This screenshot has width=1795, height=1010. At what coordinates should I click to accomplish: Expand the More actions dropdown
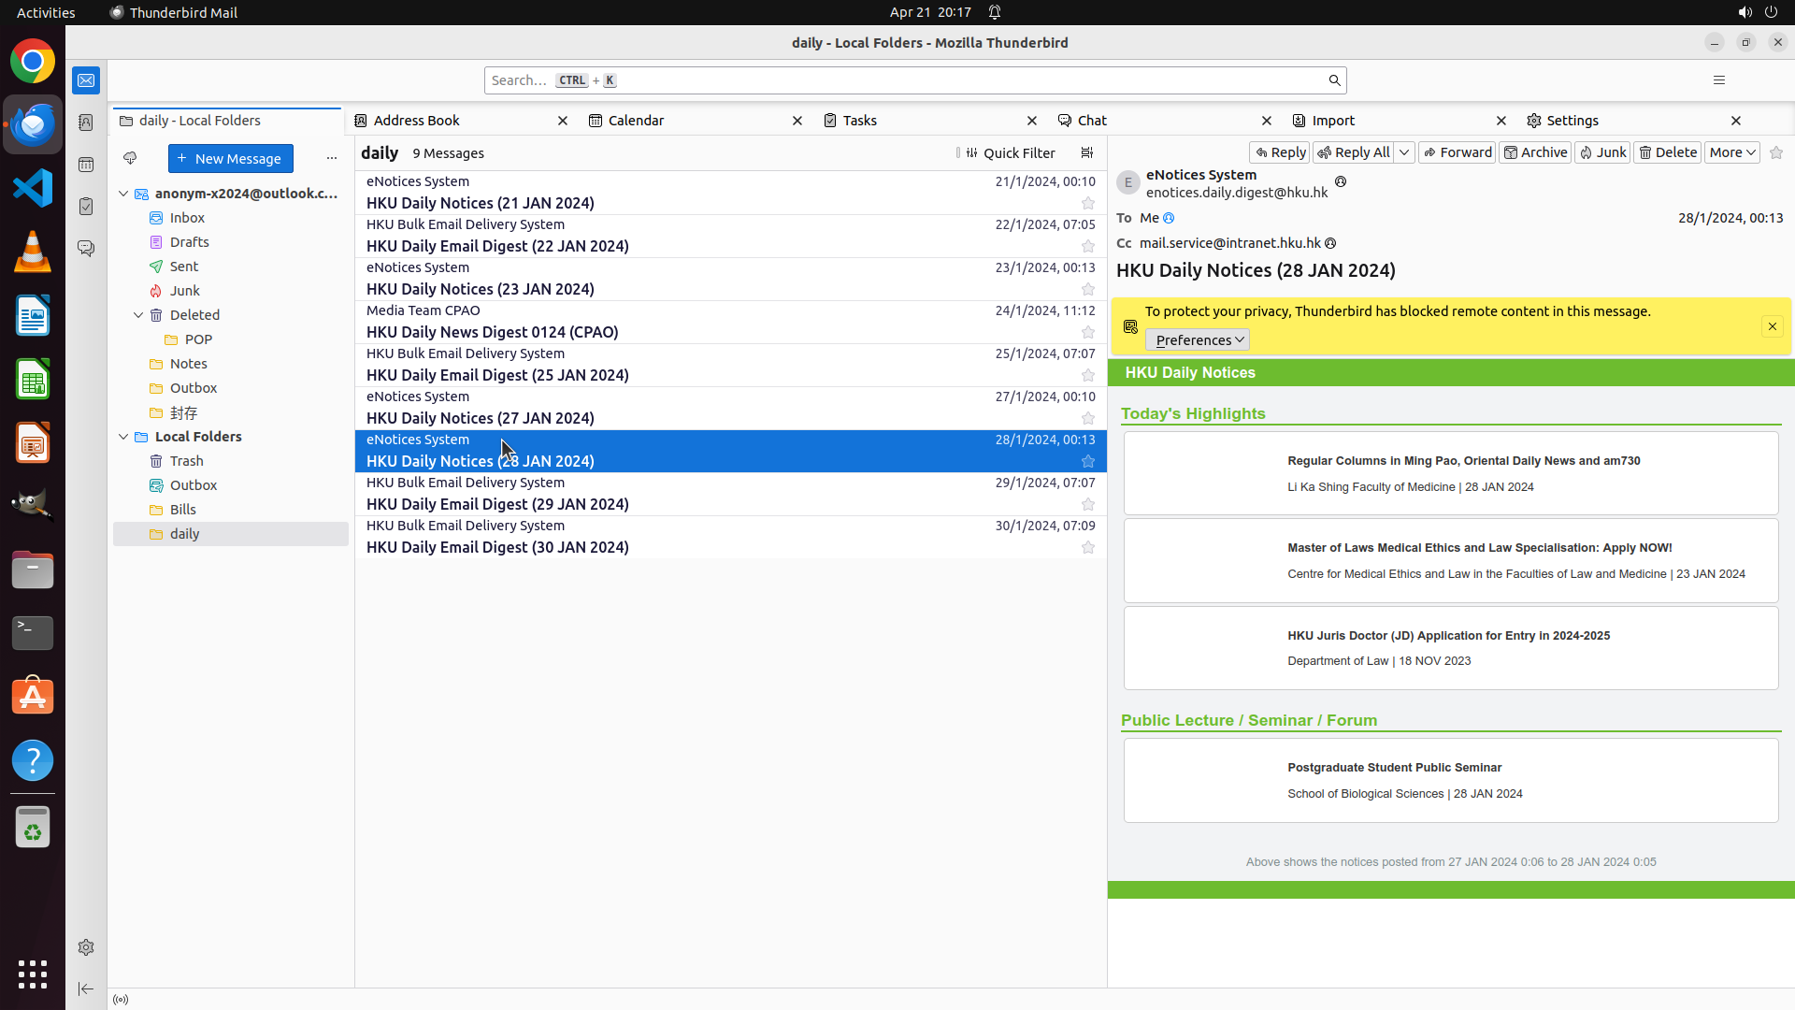tap(1732, 152)
